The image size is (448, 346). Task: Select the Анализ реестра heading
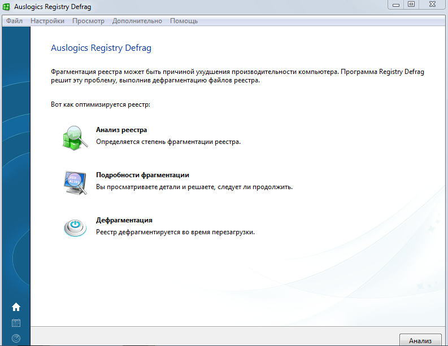[121, 130]
